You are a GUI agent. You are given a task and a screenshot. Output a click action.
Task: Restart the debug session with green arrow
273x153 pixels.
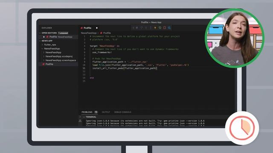(160, 28)
